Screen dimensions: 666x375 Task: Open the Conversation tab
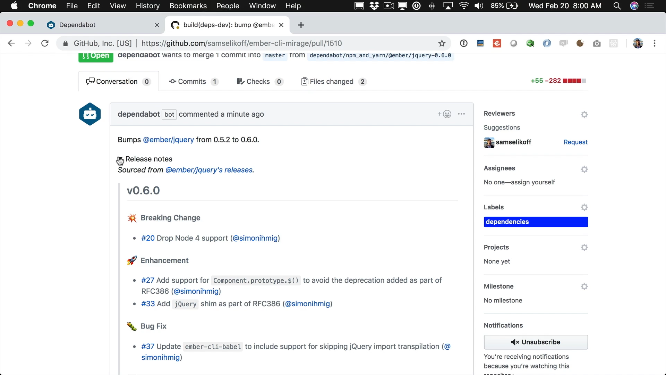click(x=119, y=82)
